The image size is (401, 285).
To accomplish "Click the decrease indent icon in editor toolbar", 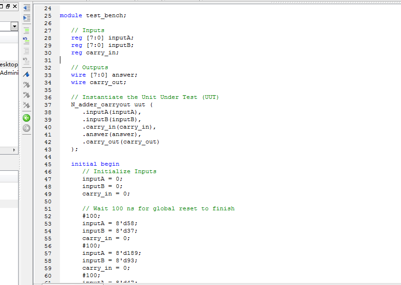I will (26, 8).
